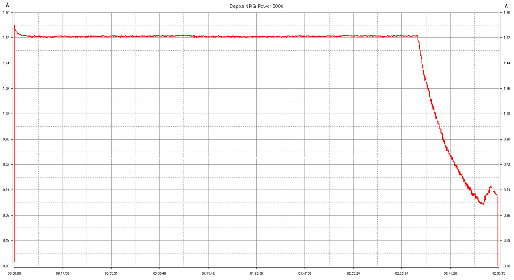Click "0,00" on the right current axis
The width and height of the screenshot is (514, 280).
[x=507, y=266]
